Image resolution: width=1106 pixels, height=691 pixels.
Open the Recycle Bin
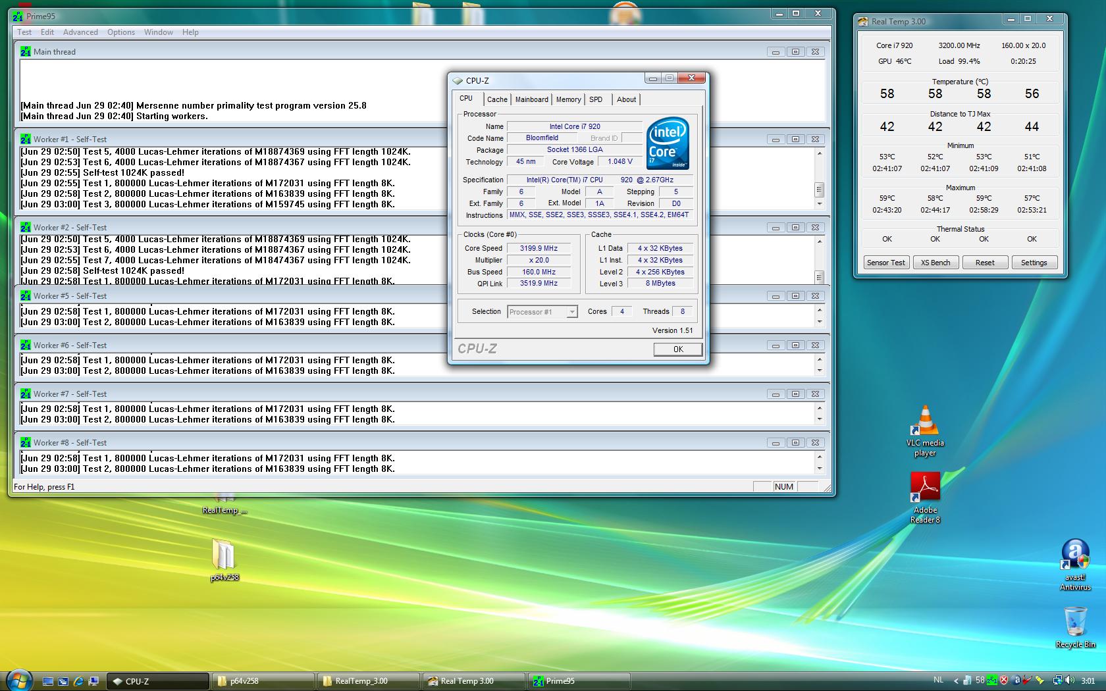pos(1075,628)
